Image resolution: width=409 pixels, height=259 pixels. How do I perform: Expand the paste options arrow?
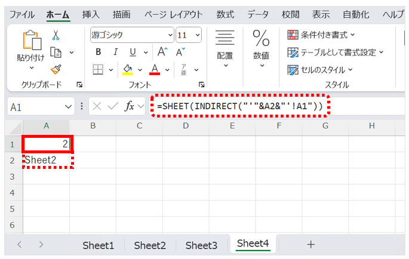32,68
